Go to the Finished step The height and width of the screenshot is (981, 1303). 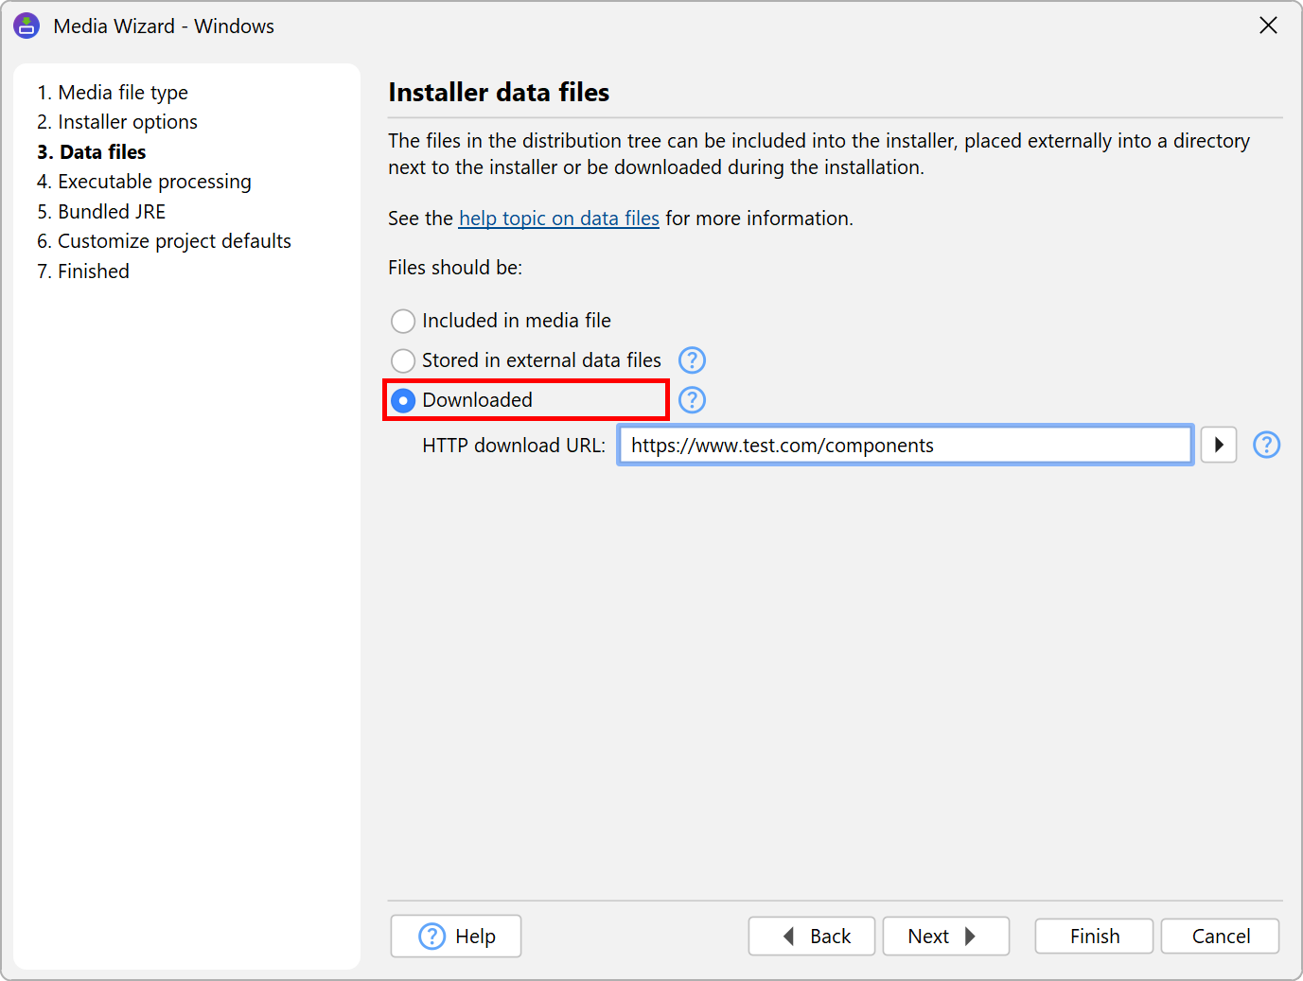click(83, 272)
